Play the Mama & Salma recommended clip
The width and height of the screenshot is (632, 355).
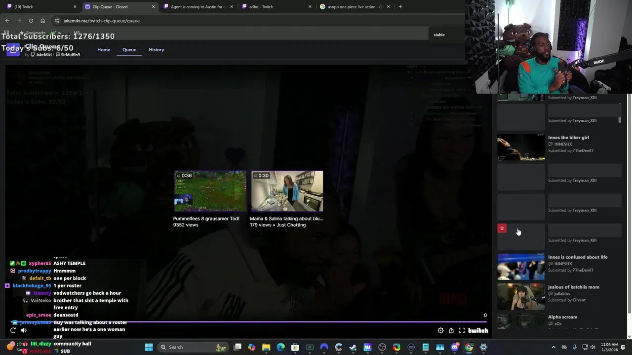pos(287,191)
